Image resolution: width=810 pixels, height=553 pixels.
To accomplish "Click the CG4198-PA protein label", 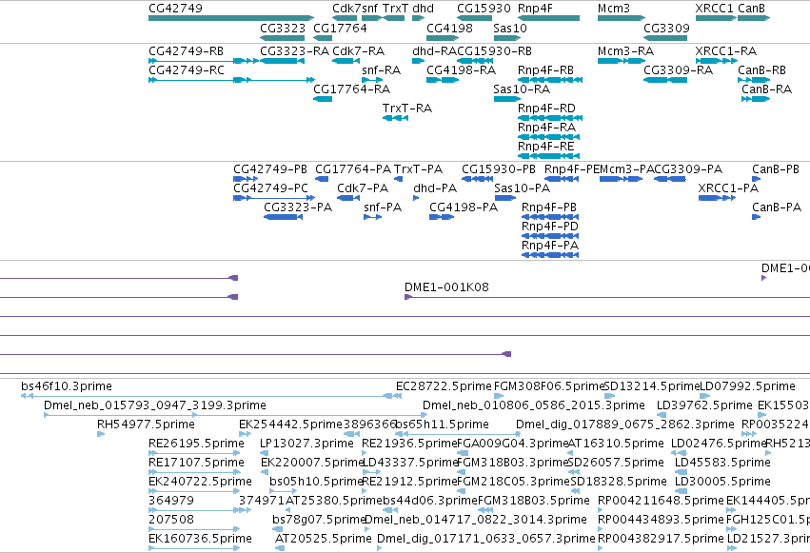I will 464,207.
